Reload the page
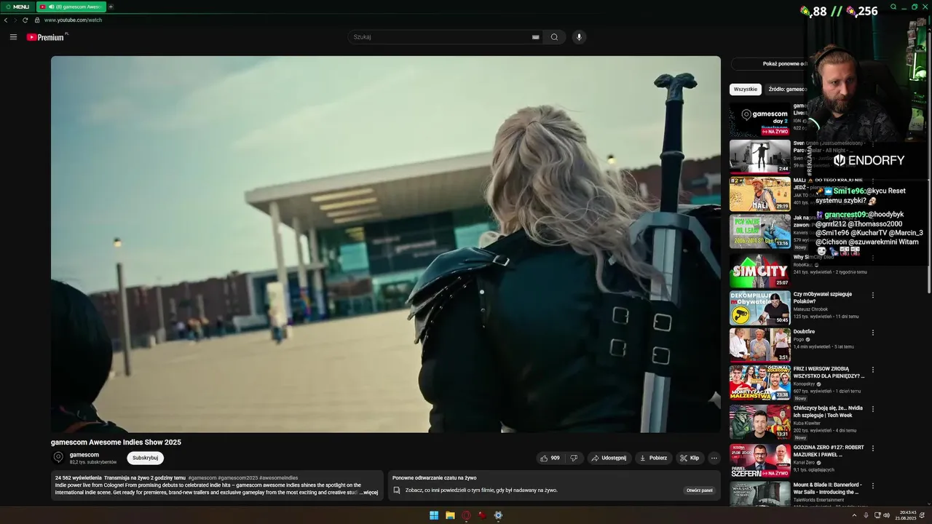Viewport: 932px width, 524px height. (25, 20)
